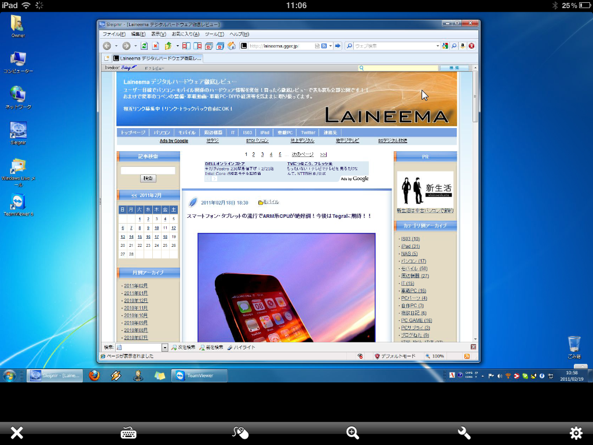This screenshot has height=445, width=593.
Task: Click the RSS feed icon in address bar
Action: (324, 46)
